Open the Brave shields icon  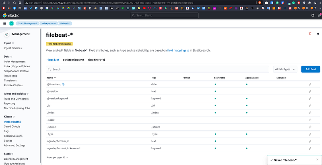(x=260, y=3)
